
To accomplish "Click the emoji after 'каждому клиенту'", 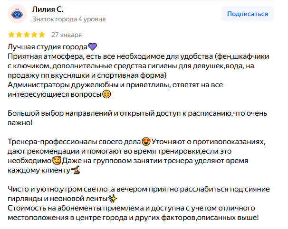I will [x=76, y=170].
